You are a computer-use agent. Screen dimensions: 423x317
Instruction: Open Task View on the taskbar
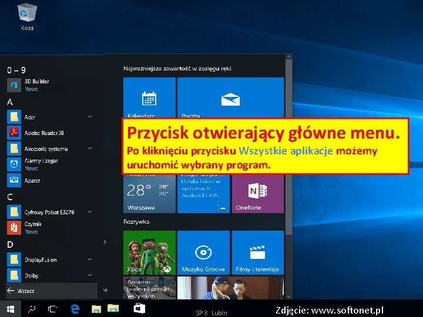[x=53, y=309]
